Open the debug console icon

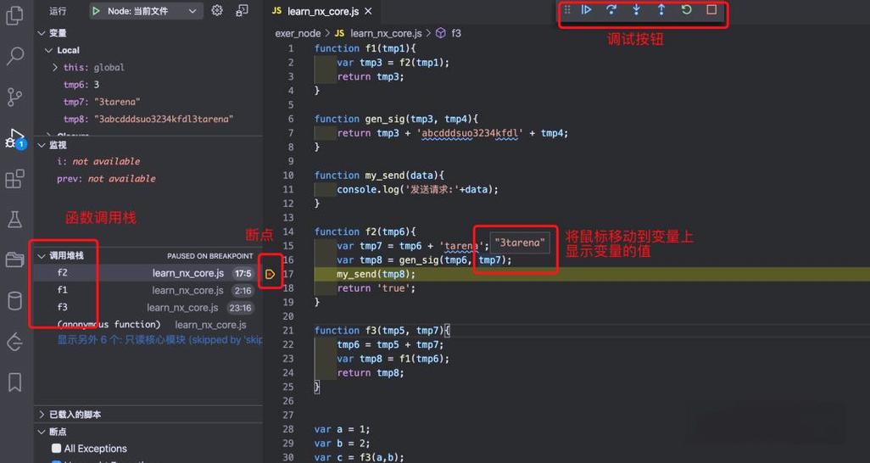pos(242,10)
